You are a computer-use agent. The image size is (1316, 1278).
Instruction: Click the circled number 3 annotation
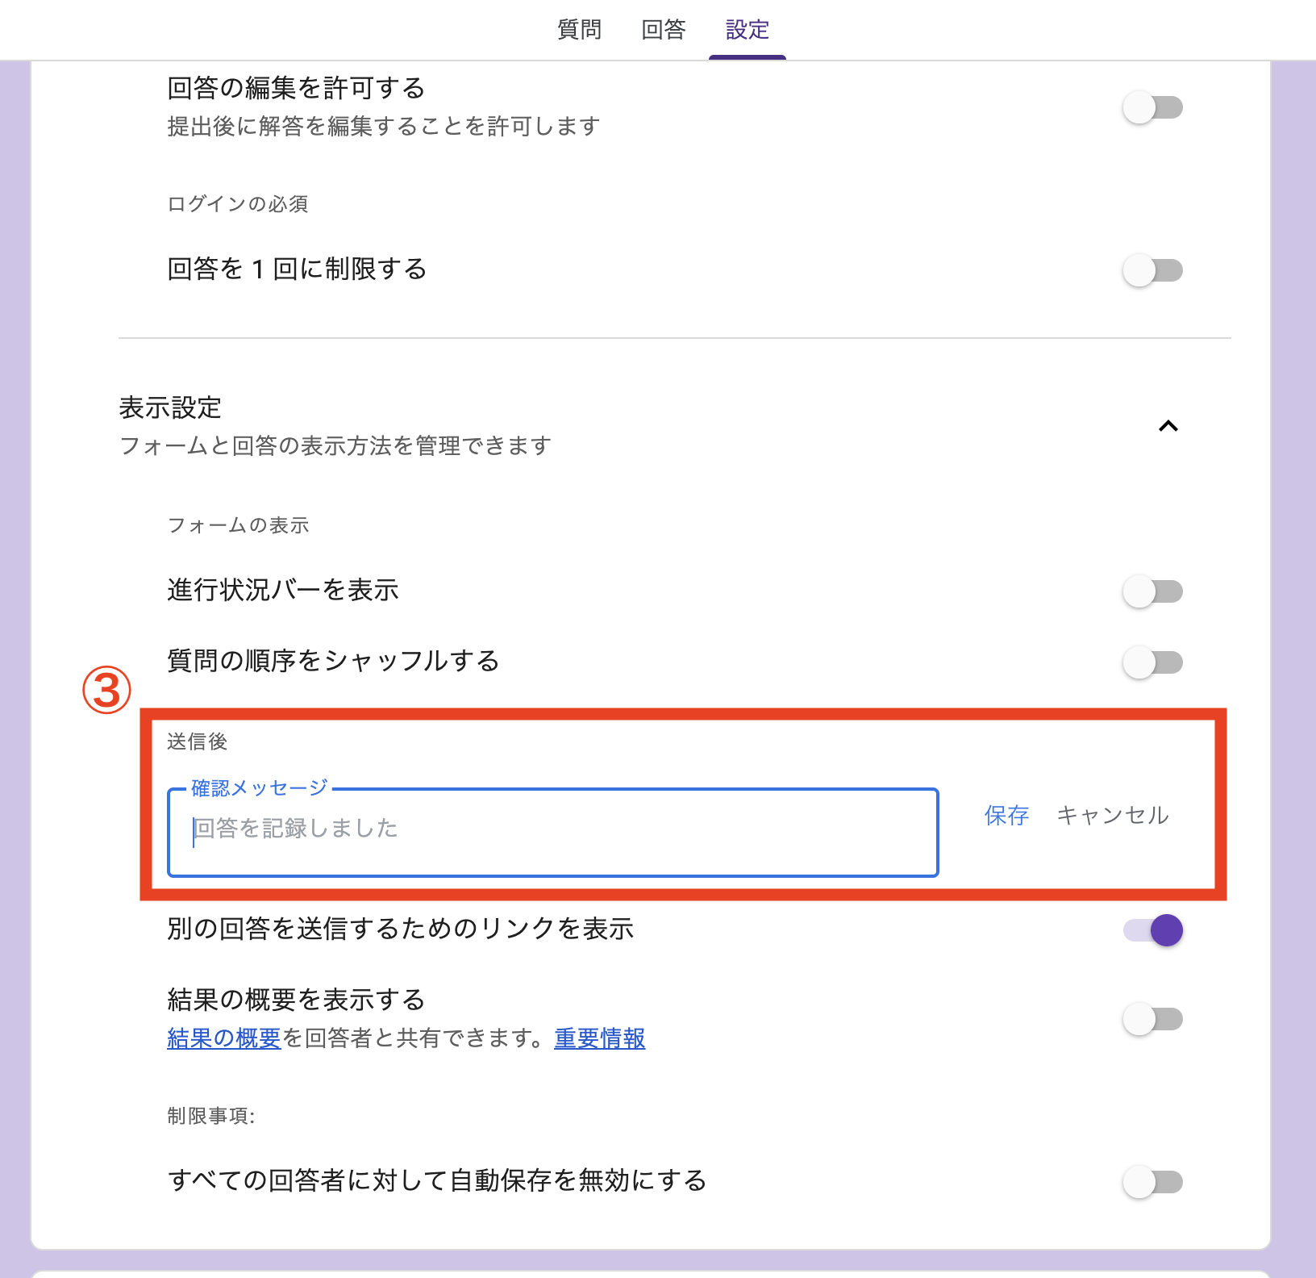pyautogui.click(x=106, y=691)
